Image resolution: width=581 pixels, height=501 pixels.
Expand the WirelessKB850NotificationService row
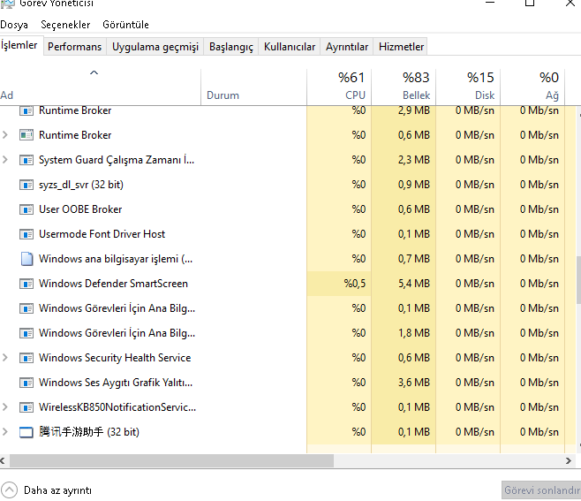click(x=4, y=407)
